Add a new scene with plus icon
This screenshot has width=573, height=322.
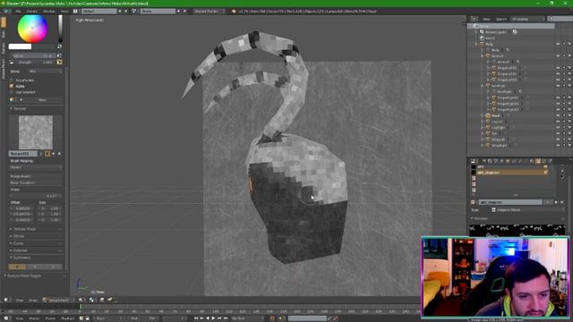pos(179,12)
